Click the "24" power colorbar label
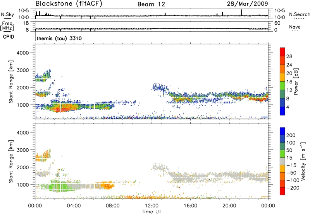Image resolution: width=310 pixels, height=214 pixels. click(x=289, y=65)
